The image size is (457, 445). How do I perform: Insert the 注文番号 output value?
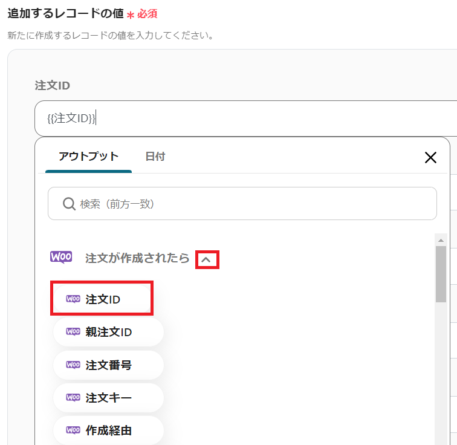pyautogui.click(x=109, y=365)
